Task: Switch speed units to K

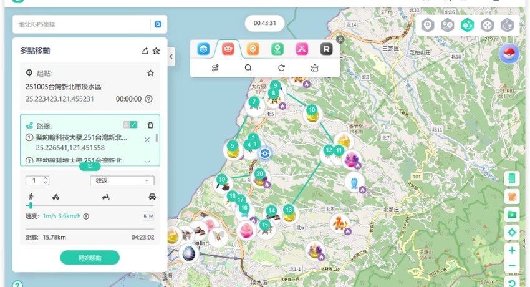Action: tap(145, 216)
